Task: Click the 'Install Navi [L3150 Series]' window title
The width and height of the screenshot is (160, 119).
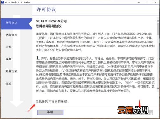Action: [17, 2]
